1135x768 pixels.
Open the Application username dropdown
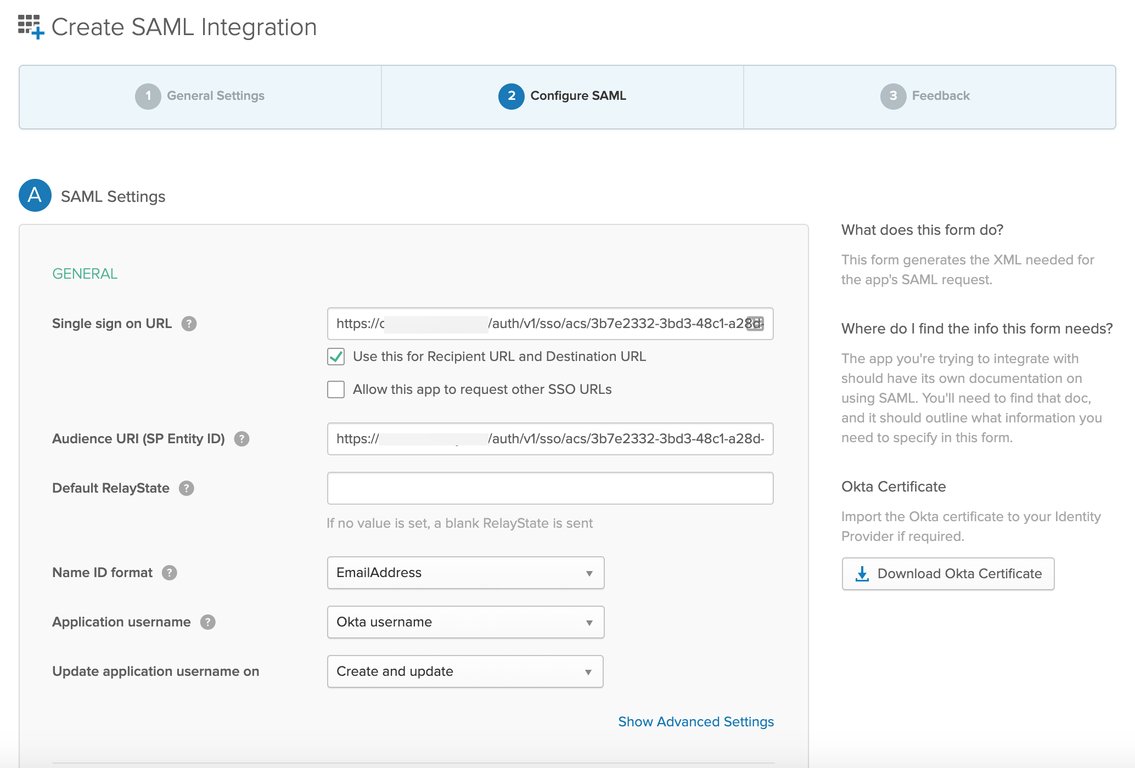click(465, 622)
